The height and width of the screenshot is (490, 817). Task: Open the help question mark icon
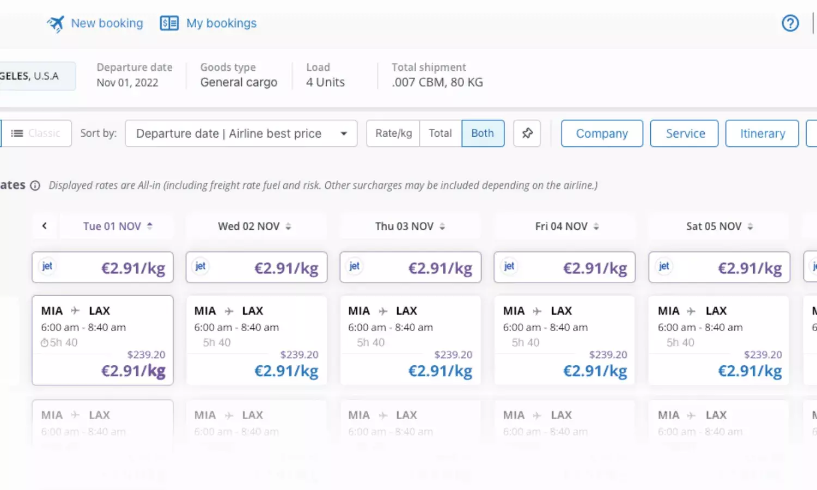pyautogui.click(x=790, y=23)
